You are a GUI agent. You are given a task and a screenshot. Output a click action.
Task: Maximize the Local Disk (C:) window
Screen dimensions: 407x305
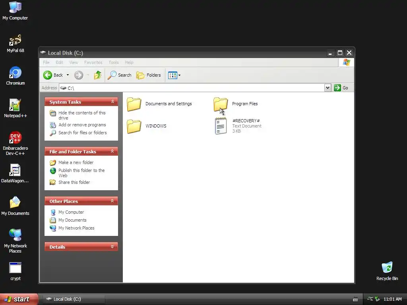340,53
